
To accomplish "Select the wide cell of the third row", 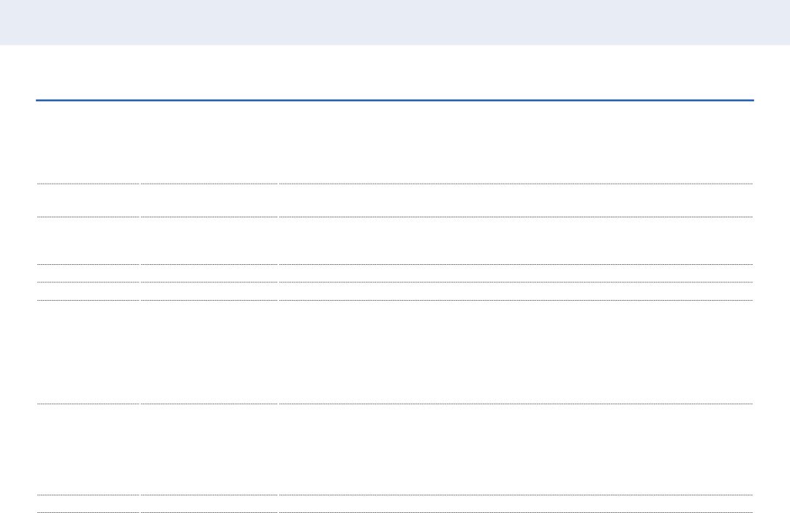I will pos(516,241).
